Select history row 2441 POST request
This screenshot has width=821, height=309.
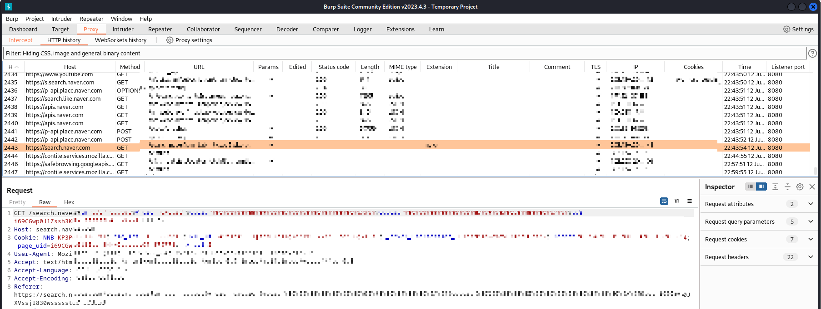(x=406, y=132)
